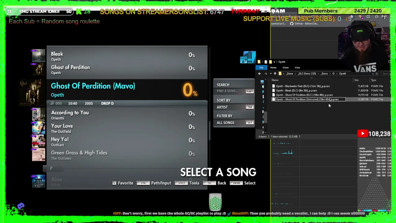Click According to You album art thumbnail
This screenshot has height=223, width=396.
click(x=38, y=115)
